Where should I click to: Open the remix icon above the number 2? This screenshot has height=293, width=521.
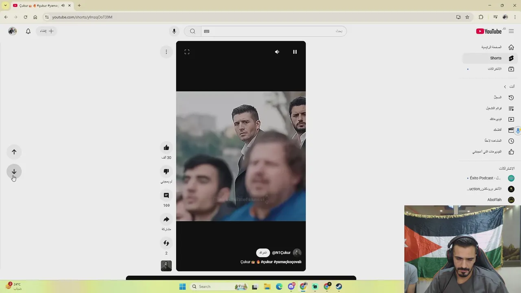click(166, 243)
